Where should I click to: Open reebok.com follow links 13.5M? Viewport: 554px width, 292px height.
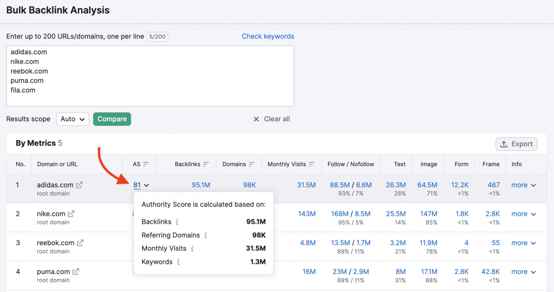pos(340,243)
